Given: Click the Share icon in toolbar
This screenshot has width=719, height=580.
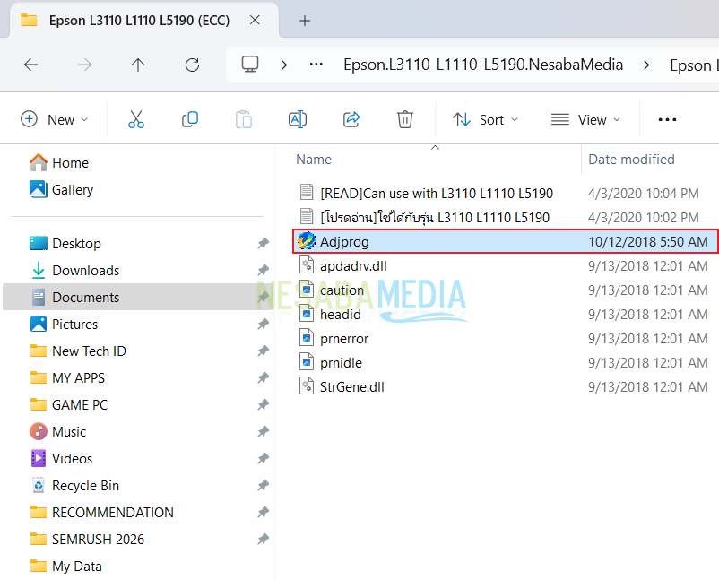Looking at the screenshot, I should coord(351,119).
